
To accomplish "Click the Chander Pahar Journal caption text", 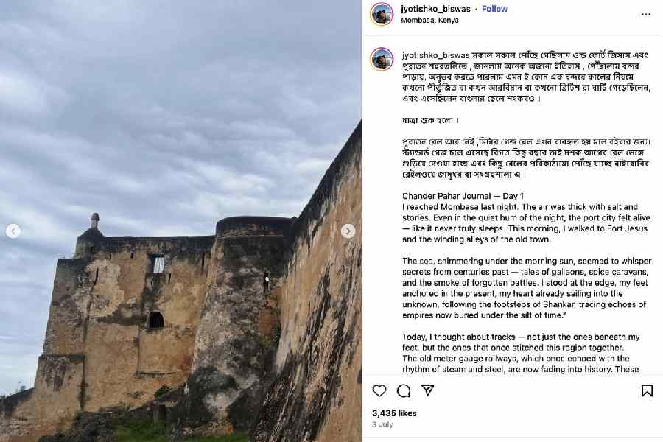I will click(463, 196).
